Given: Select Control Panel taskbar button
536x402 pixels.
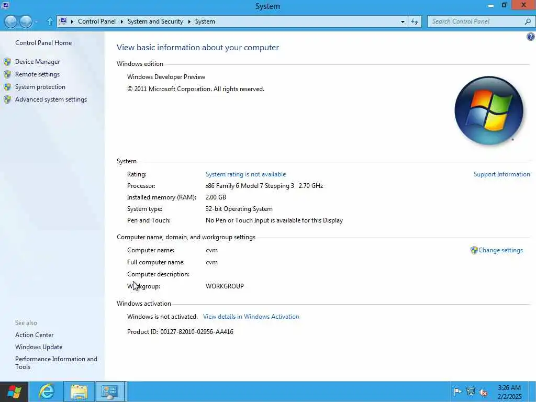Looking at the screenshot, I should click(x=111, y=392).
